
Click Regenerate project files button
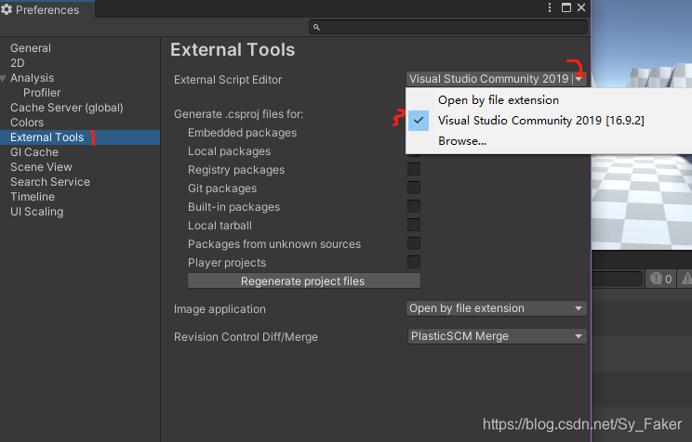coord(303,280)
